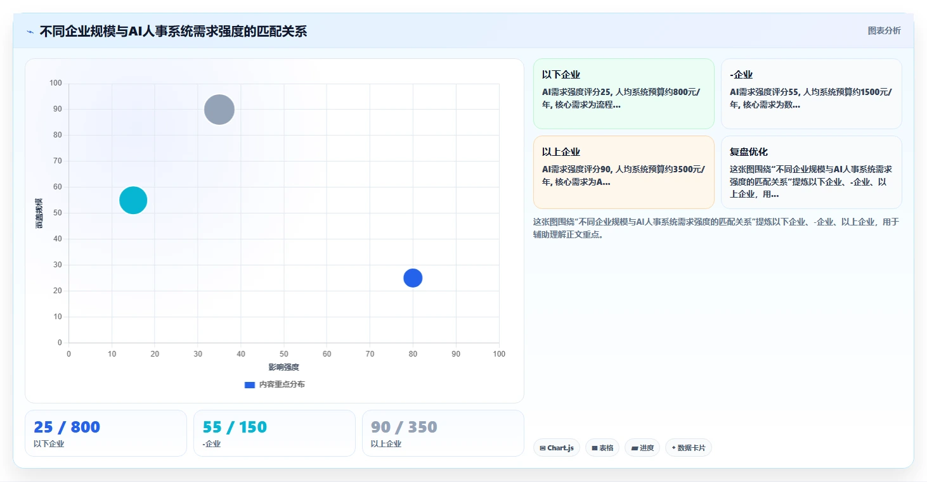Click the icon in the Chart.js chip

[543, 448]
